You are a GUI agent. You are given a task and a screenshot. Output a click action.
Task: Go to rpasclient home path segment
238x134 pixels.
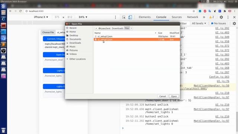(104, 28)
